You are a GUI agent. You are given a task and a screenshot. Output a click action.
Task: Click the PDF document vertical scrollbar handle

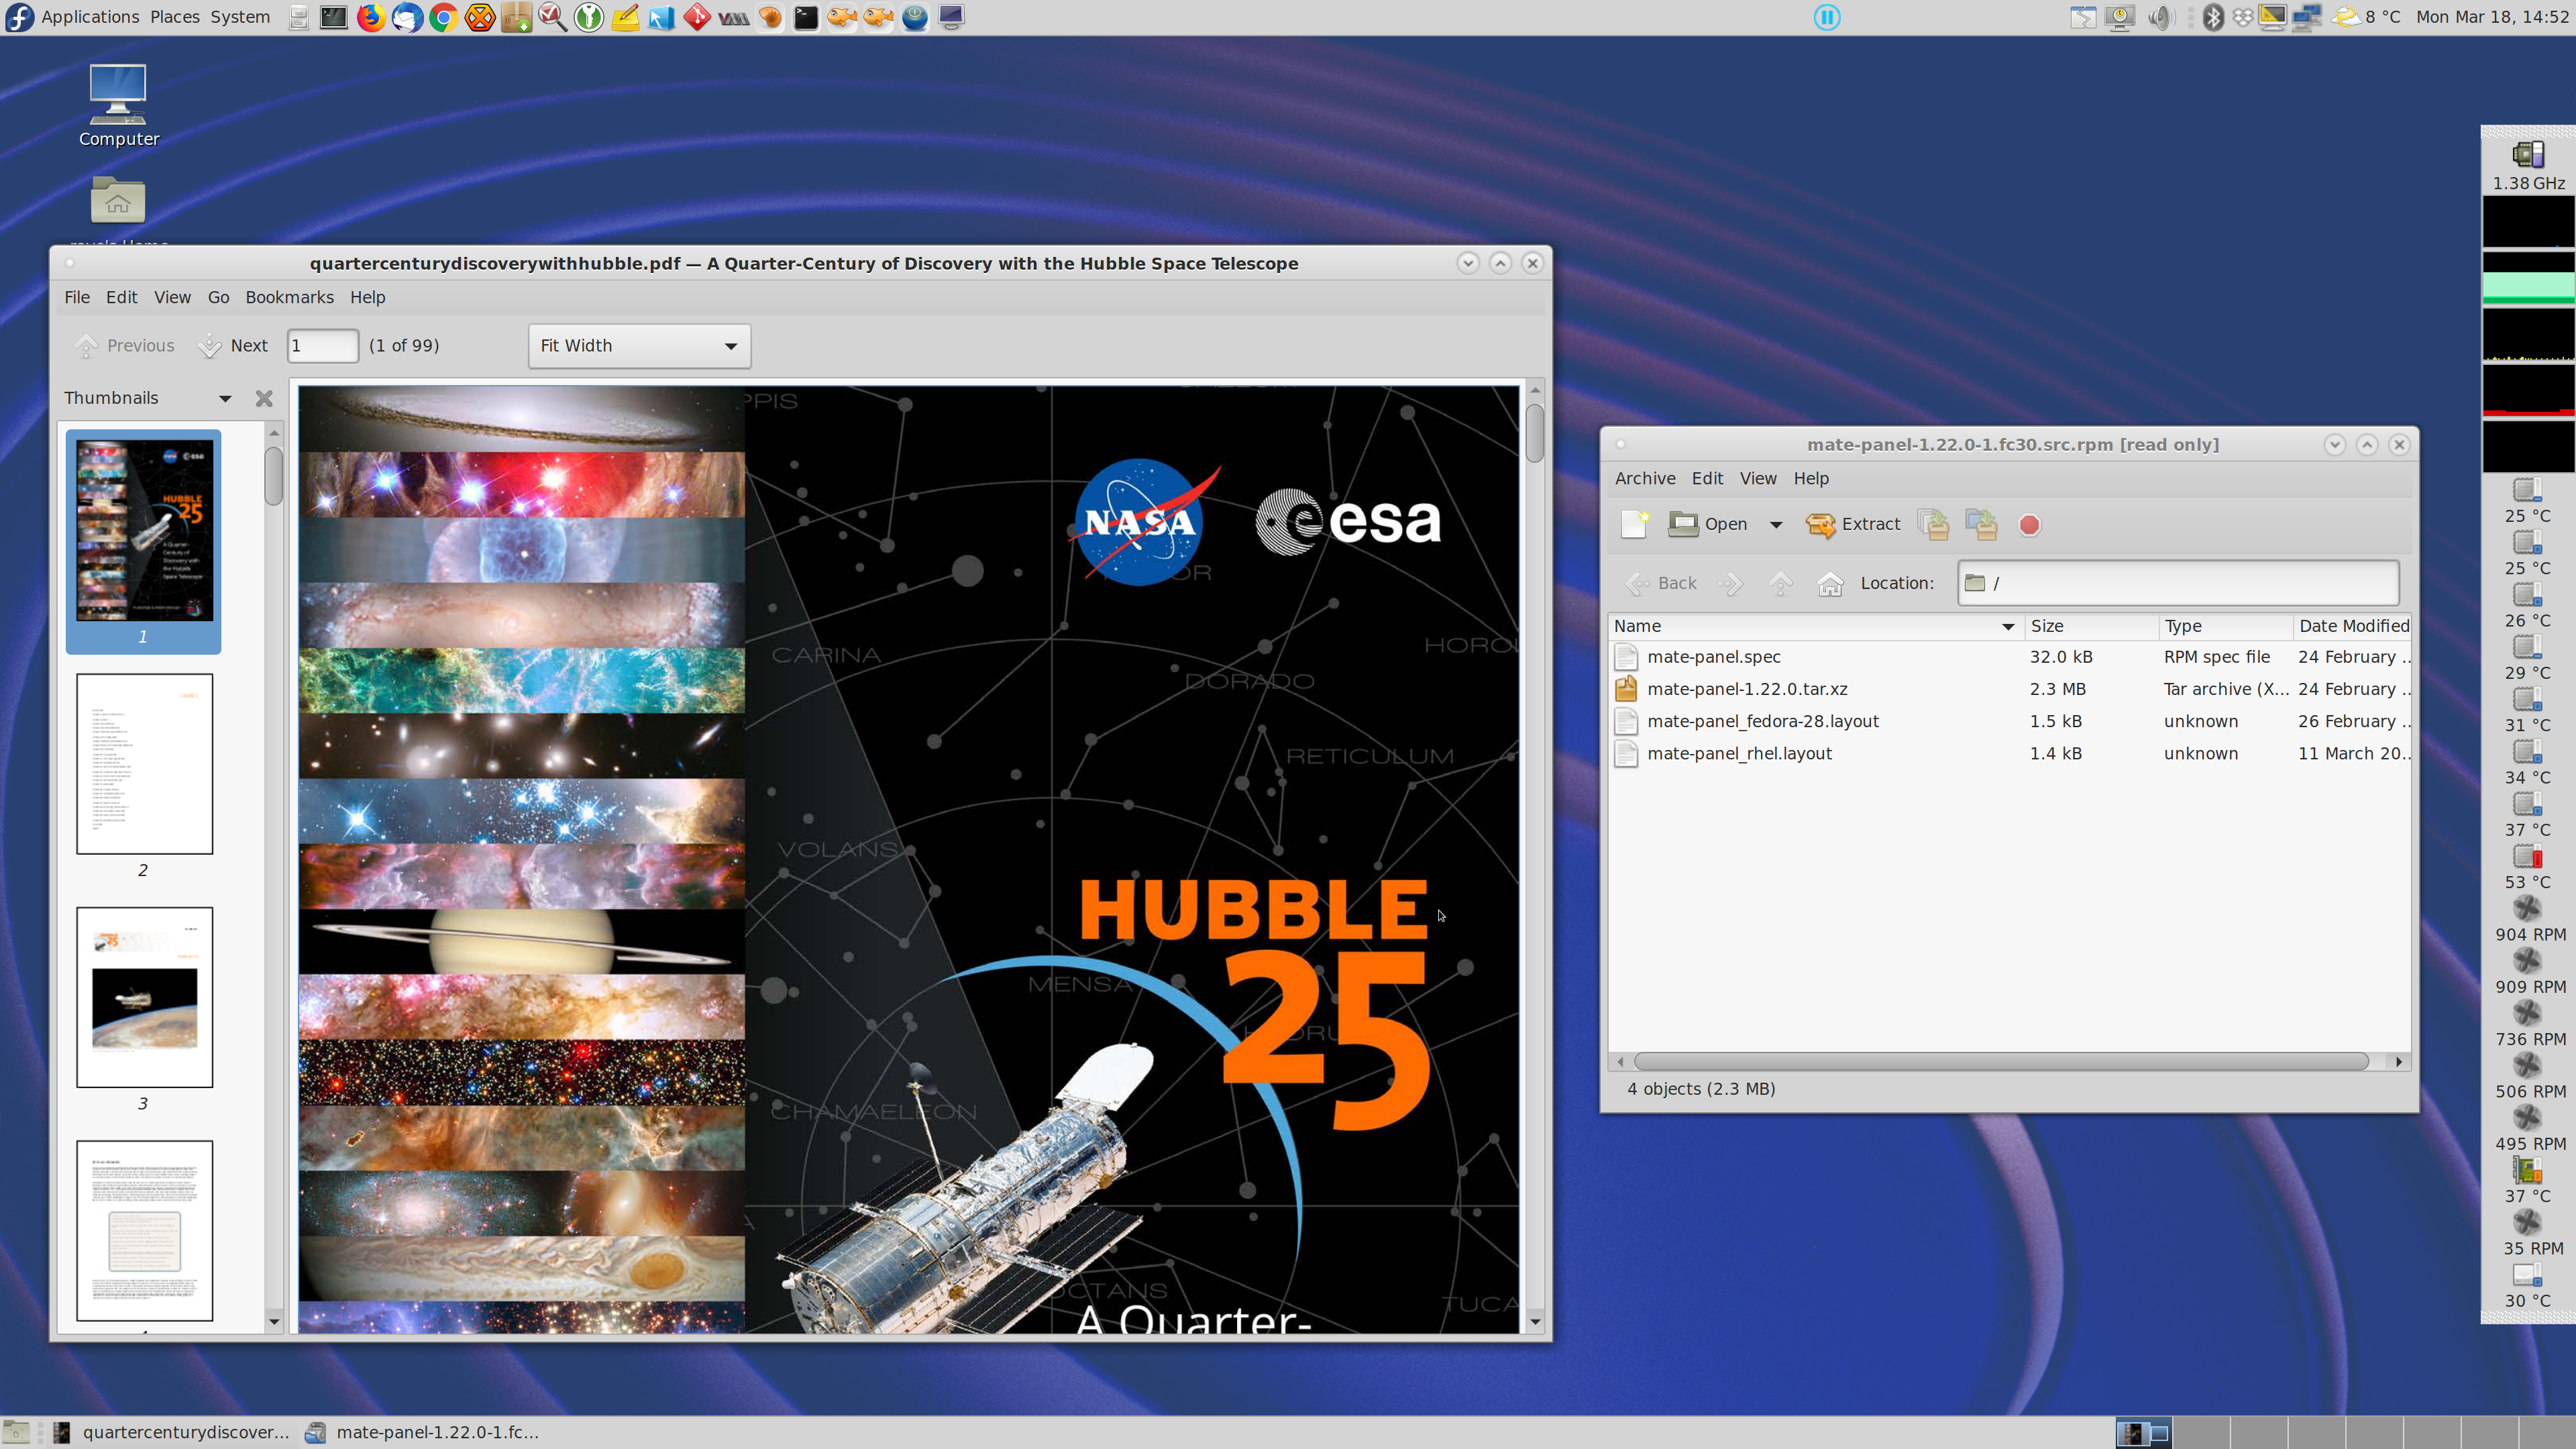(x=1535, y=432)
